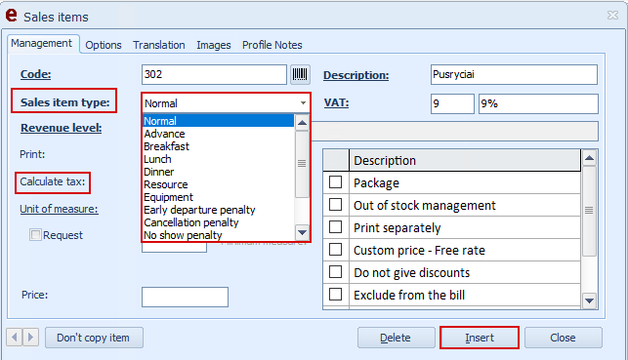Toggle Custom price - Free rate checkbox
The image size is (628, 360).
[335, 250]
